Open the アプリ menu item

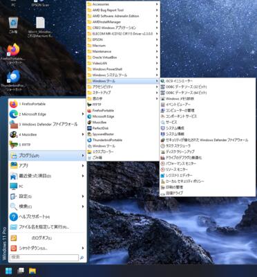pos(47,166)
